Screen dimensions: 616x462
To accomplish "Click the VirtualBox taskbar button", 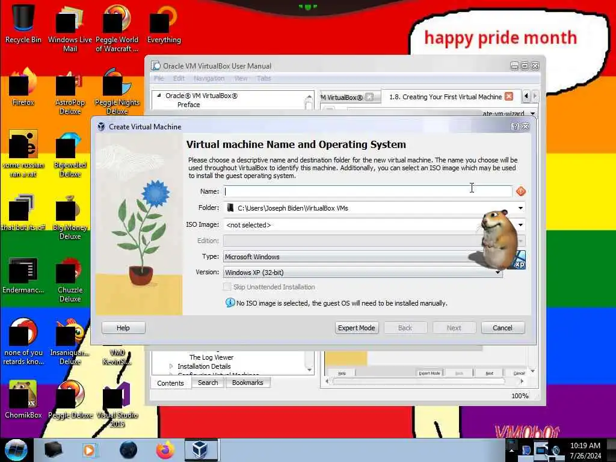I will click(x=200, y=450).
